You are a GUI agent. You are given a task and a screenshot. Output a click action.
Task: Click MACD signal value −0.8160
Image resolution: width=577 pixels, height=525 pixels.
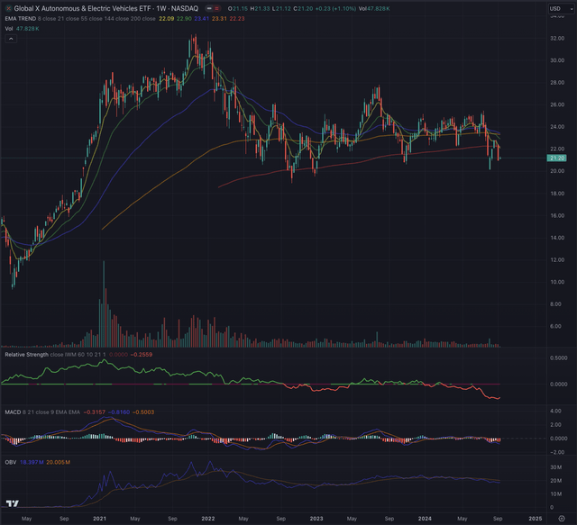tap(119, 412)
